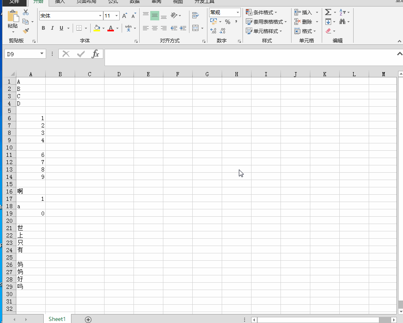Switch to the 公式 Formulas tab
Viewport: 403px width, 323px height.
click(113, 2)
